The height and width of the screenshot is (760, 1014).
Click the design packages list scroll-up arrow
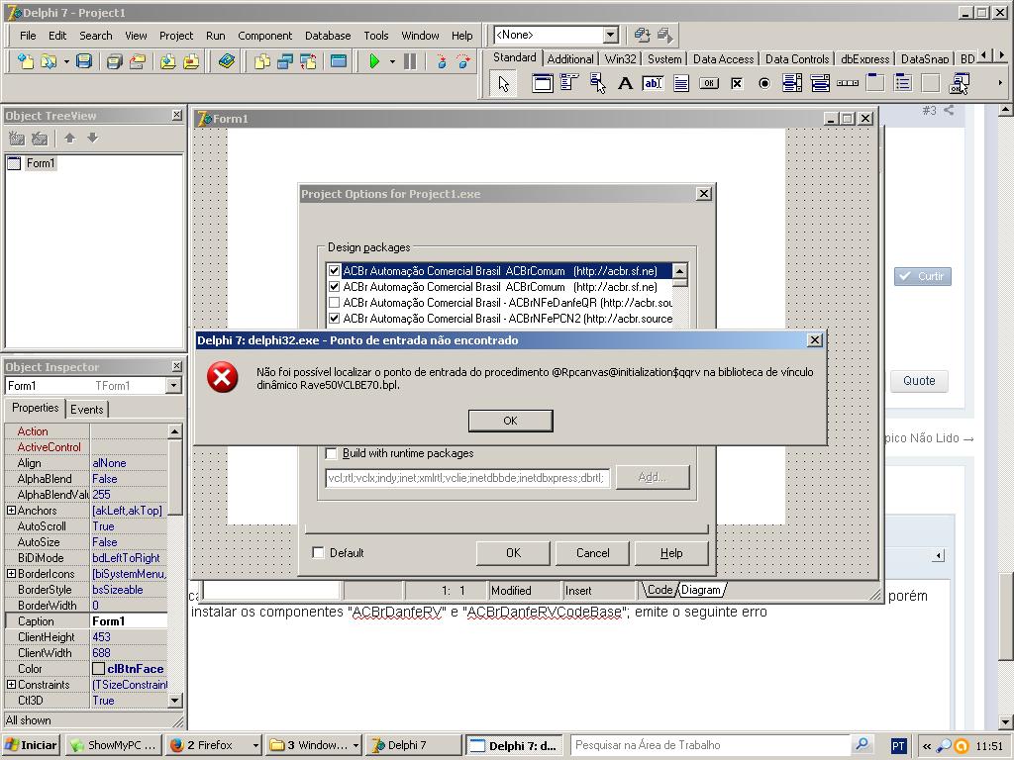click(679, 270)
